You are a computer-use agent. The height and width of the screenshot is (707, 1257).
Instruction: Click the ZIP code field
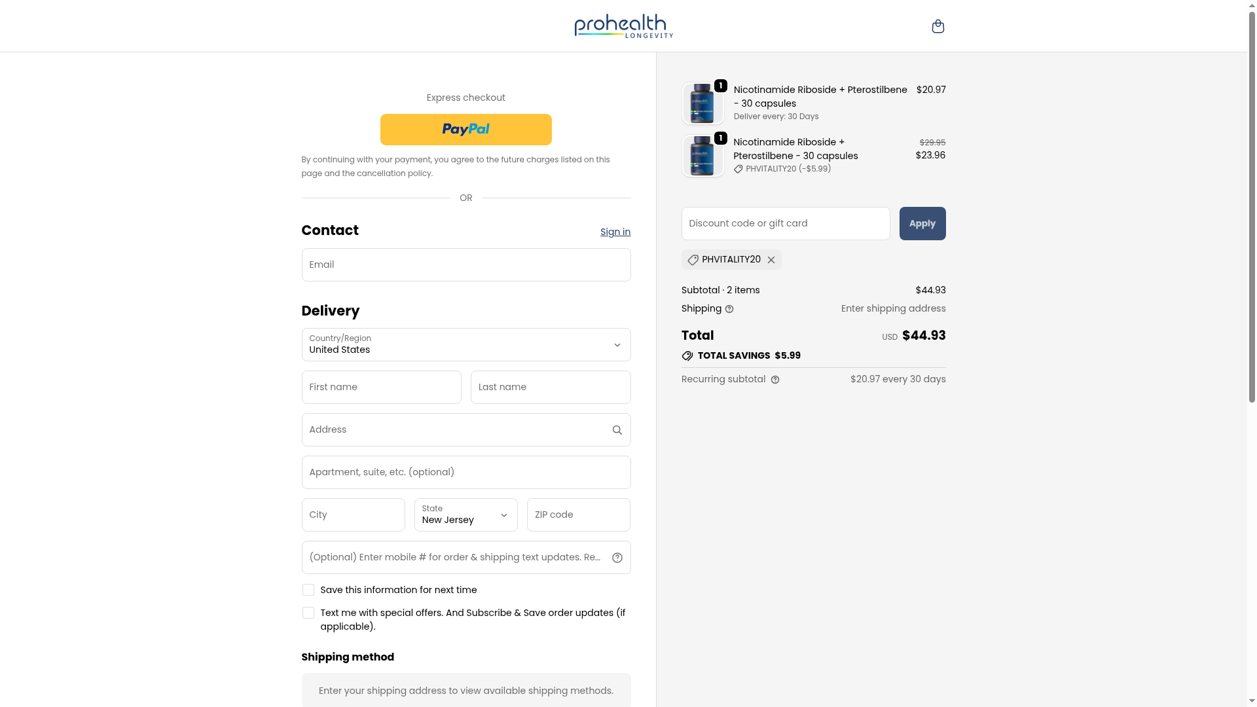[x=578, y=515]
